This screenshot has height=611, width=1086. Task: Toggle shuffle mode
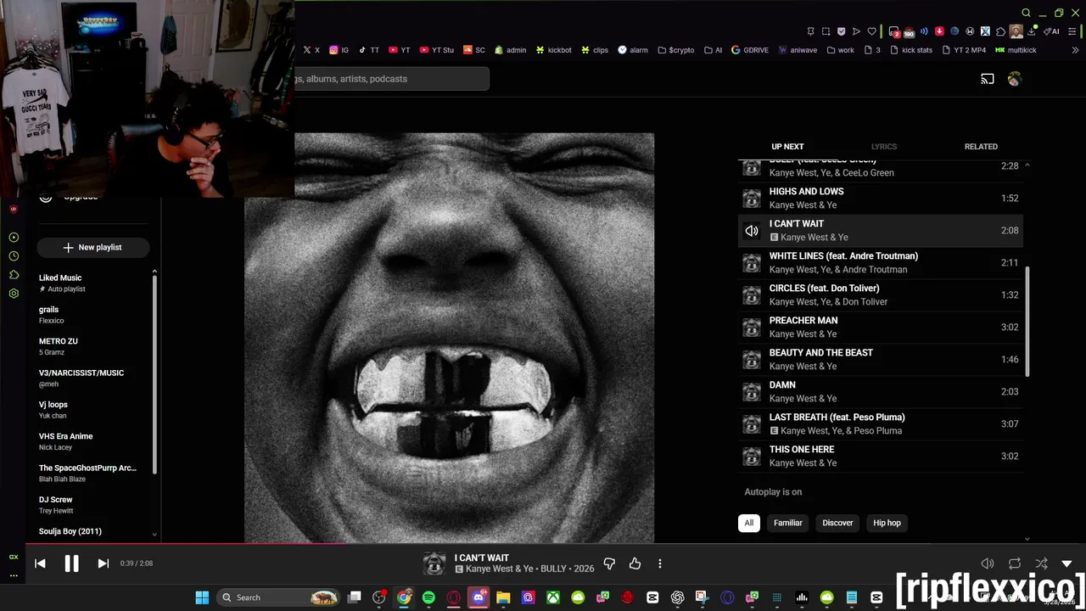click(1041, 563)
